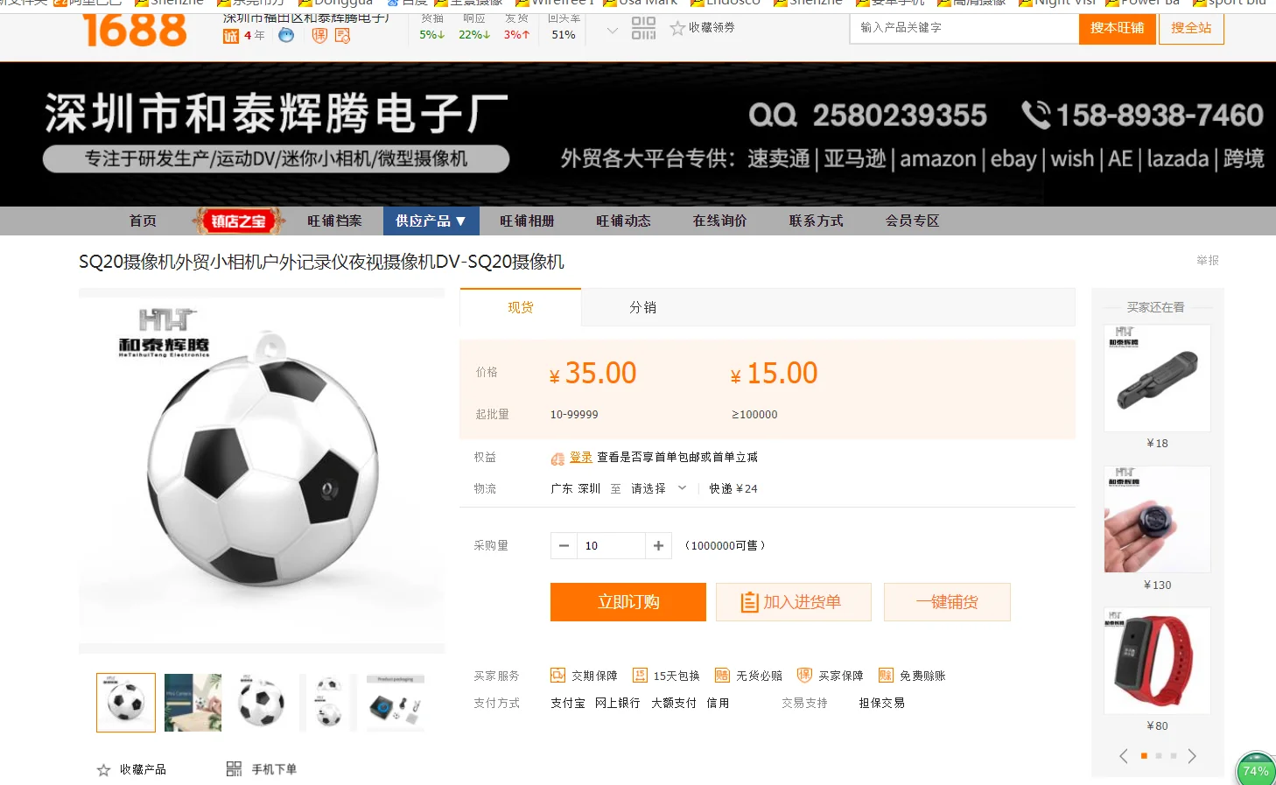This screenshot has width=1276, height=785.
Task: Click the round blue Wangwang chat icon
Action: point(286,35)
